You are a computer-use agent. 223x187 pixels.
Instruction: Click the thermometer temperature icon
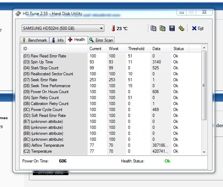coord(113,28)
